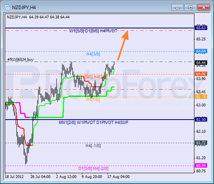Click the 63.28 yellow price tag
This screenshot has width=214, height=184.
(201, 97)
